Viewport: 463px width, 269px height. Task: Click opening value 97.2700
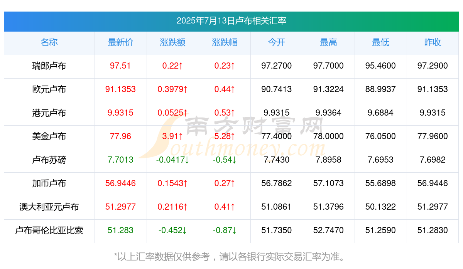tap(277, 66)
